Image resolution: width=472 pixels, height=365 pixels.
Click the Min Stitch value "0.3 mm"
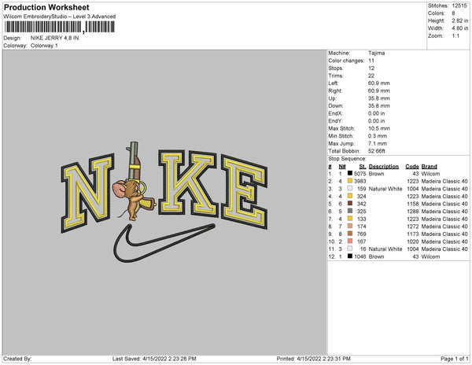pos(378,136)
